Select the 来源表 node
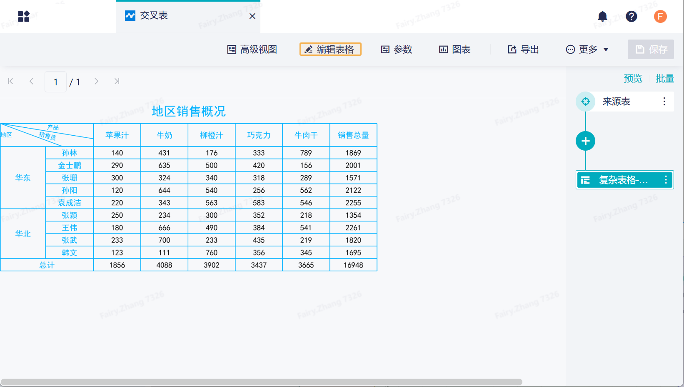The image size is (684, 387). 625,102
